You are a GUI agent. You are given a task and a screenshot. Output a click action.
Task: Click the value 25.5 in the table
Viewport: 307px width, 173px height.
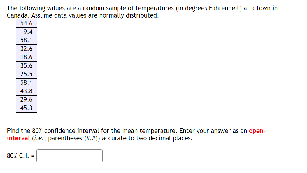pyautogui.click(x=26, y=74)
